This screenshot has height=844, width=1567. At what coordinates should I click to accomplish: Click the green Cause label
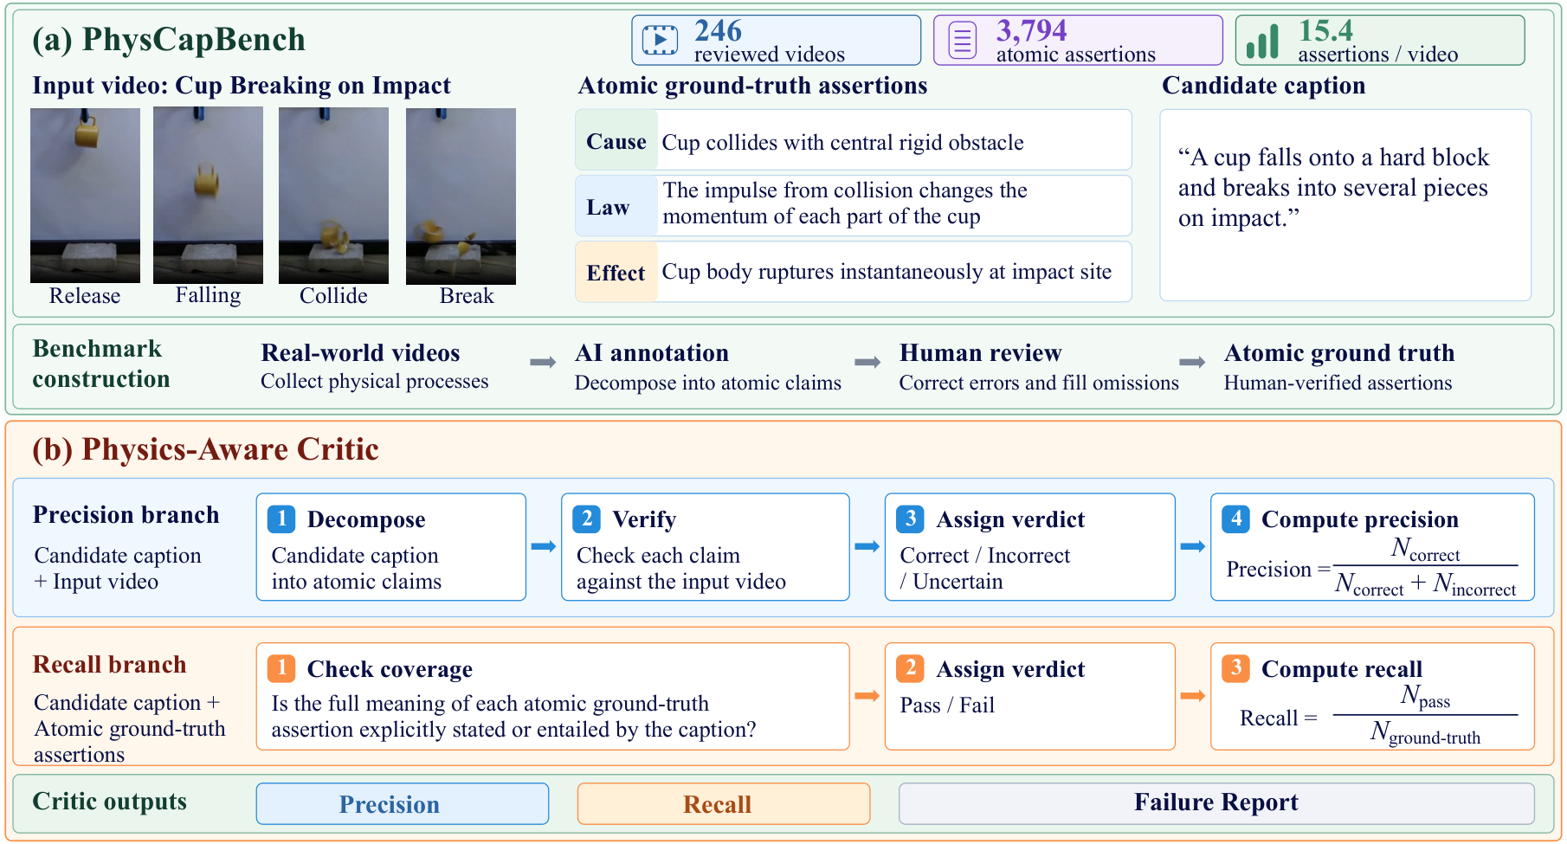[x=616, y=140]
